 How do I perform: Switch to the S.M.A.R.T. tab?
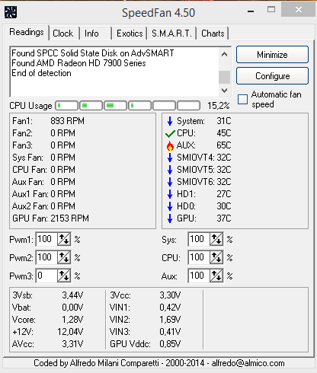tap(171, 33)
